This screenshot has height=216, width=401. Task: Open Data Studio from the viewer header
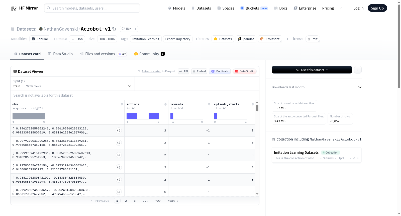coord(245,71)
